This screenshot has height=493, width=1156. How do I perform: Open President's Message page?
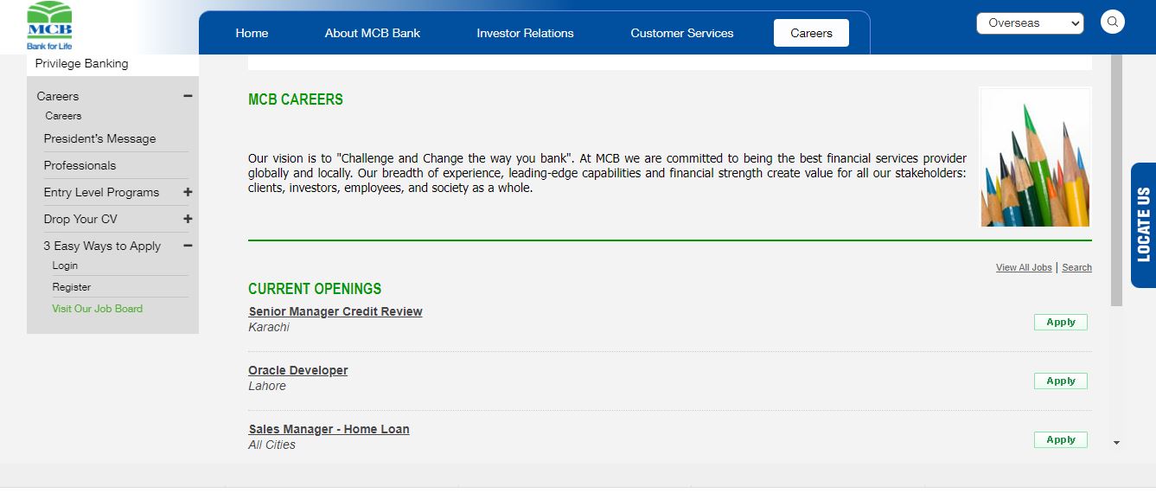[x=99, y=138]
